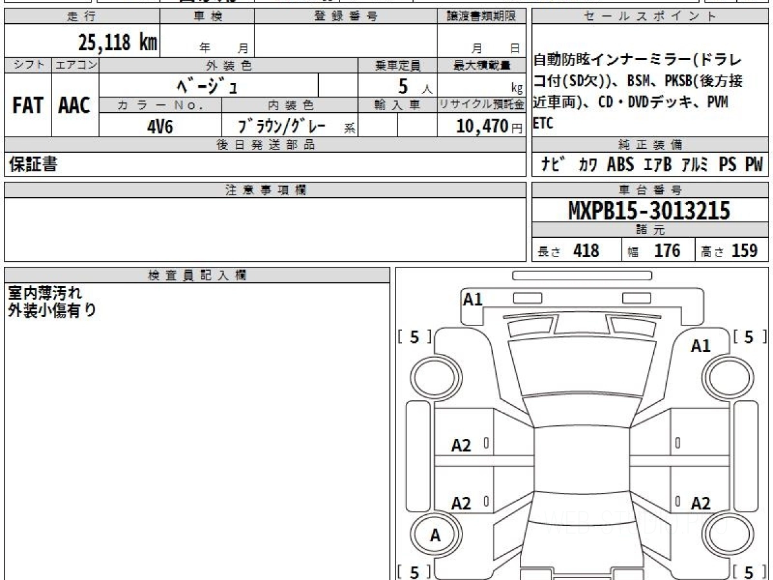Select the circled A mark on rear wheel
The image size is (773, 580).
pyautogui.click(x=435, y=536)
